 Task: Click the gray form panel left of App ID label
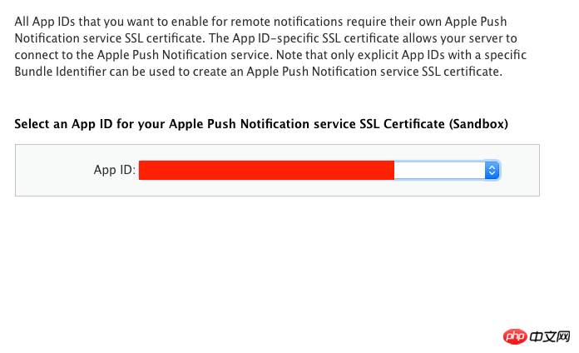(50, 170)
